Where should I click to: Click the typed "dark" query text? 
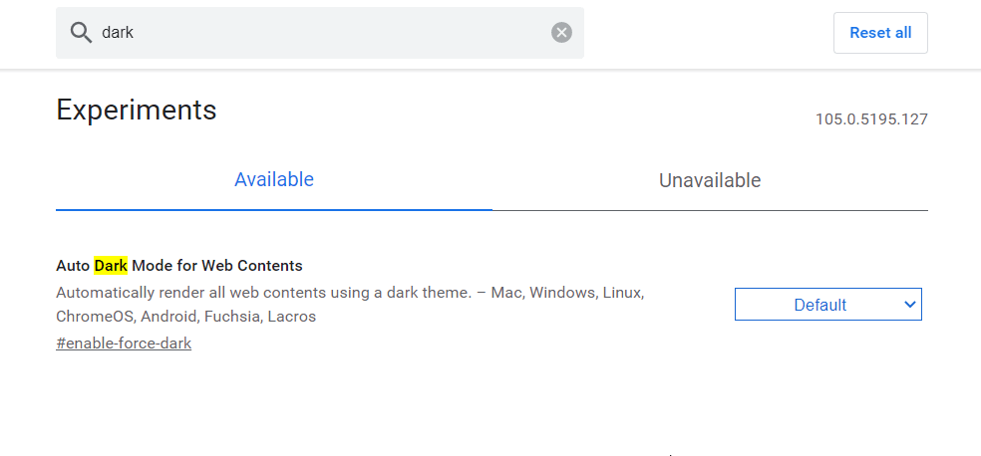[118, 33]
